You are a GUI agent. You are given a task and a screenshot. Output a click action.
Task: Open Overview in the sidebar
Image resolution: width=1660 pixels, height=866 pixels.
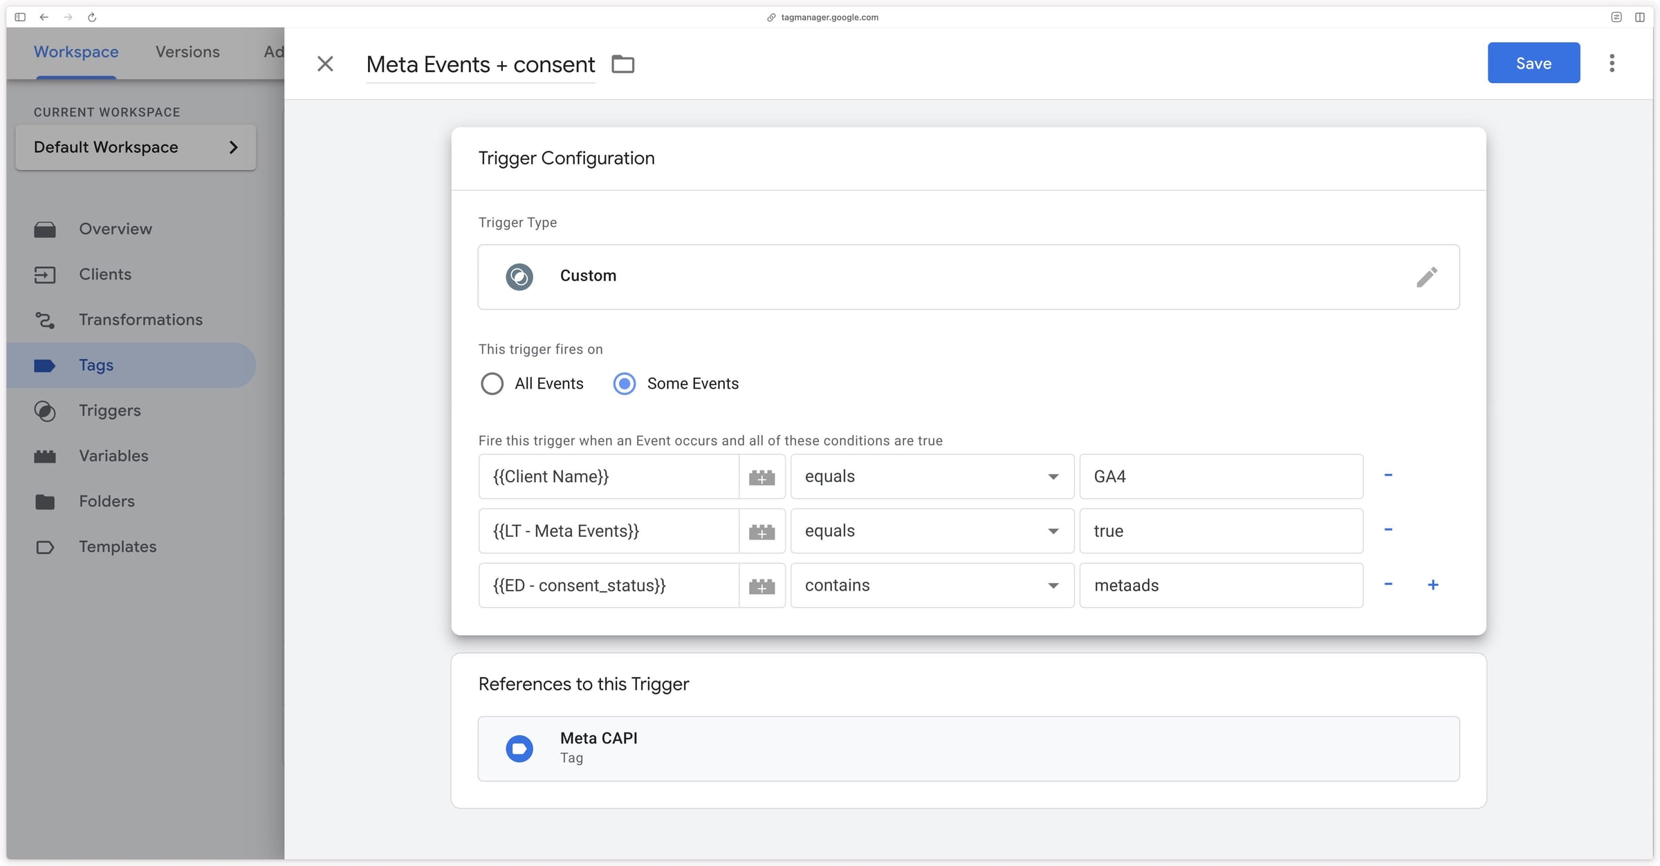tap(131, 229)
